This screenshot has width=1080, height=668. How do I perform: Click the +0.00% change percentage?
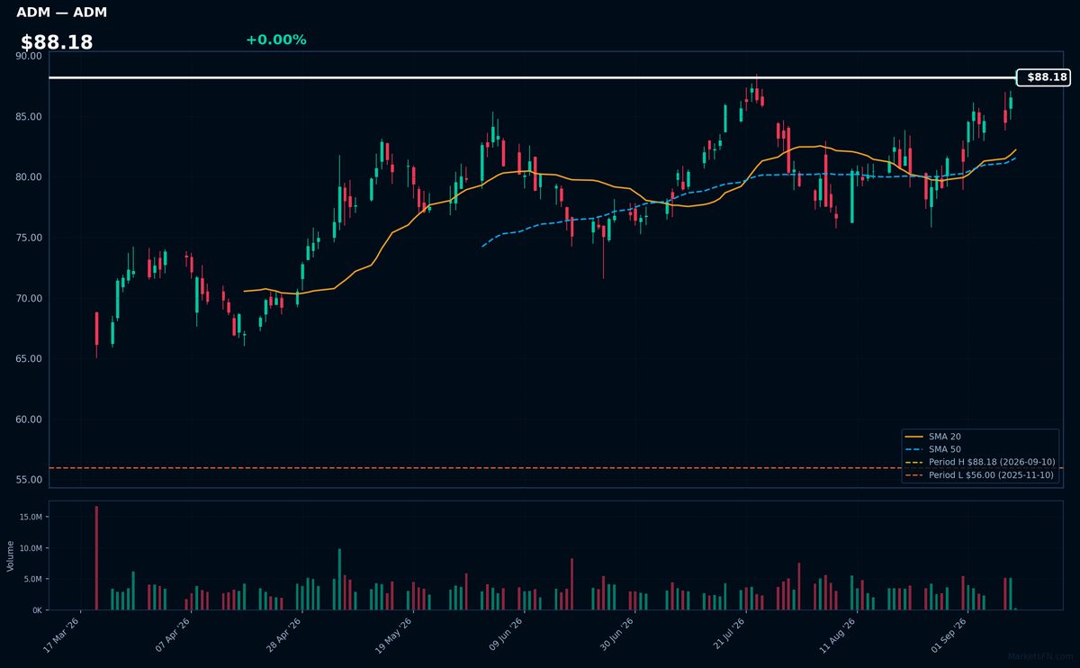275,40
